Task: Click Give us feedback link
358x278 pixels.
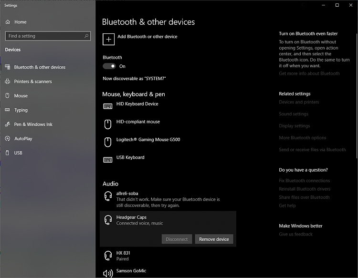Action: (x=295, y=234)
